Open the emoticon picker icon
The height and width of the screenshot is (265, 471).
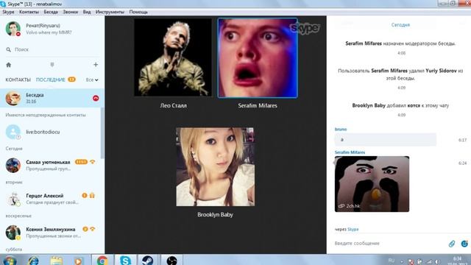click(x=464, y=244)
